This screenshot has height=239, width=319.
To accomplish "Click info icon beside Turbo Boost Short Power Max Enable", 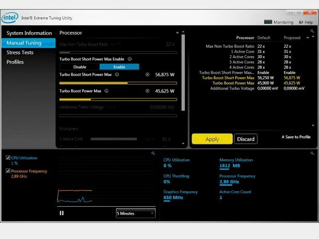I will pos(130,59).
